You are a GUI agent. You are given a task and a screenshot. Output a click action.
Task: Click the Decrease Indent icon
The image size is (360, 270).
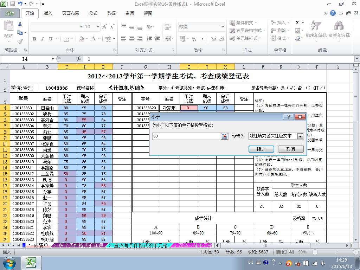click(149, 39)
